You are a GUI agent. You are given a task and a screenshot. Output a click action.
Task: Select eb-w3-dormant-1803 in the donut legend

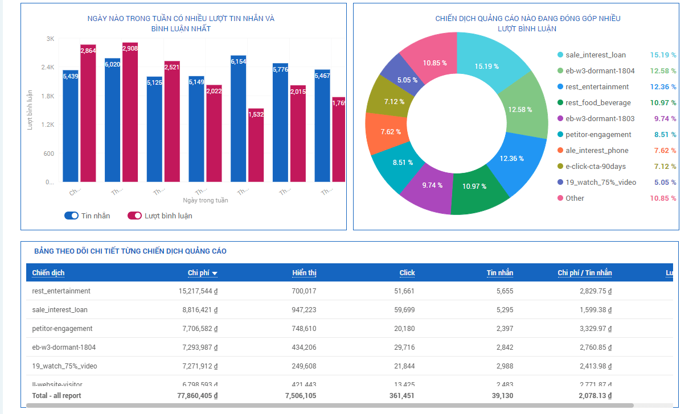pyautogui.click(x=600, y=119)
